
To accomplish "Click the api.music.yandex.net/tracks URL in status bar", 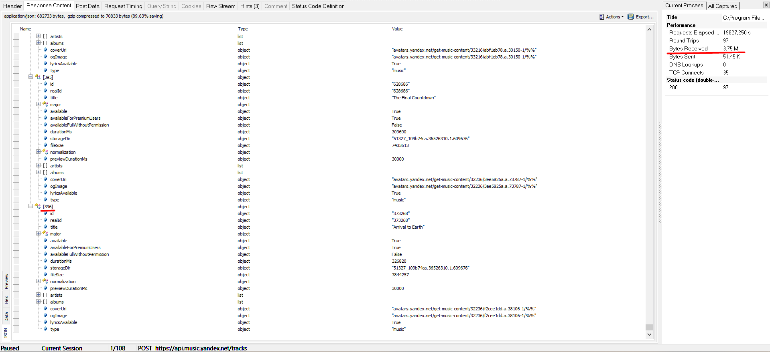I will (x=201, y=348).
